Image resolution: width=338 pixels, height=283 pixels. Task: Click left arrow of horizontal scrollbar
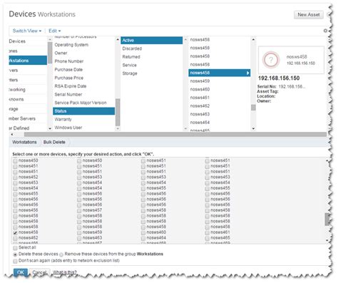click(12, 135)
